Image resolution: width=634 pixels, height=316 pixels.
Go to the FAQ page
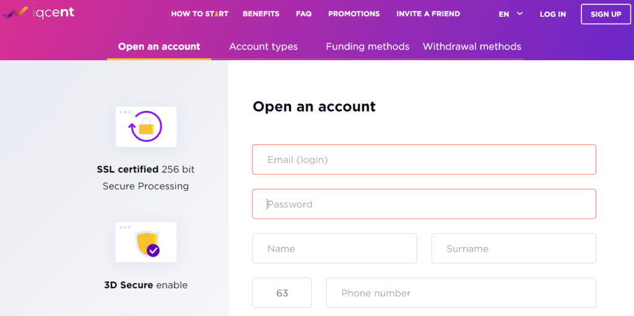click(303, 14)
